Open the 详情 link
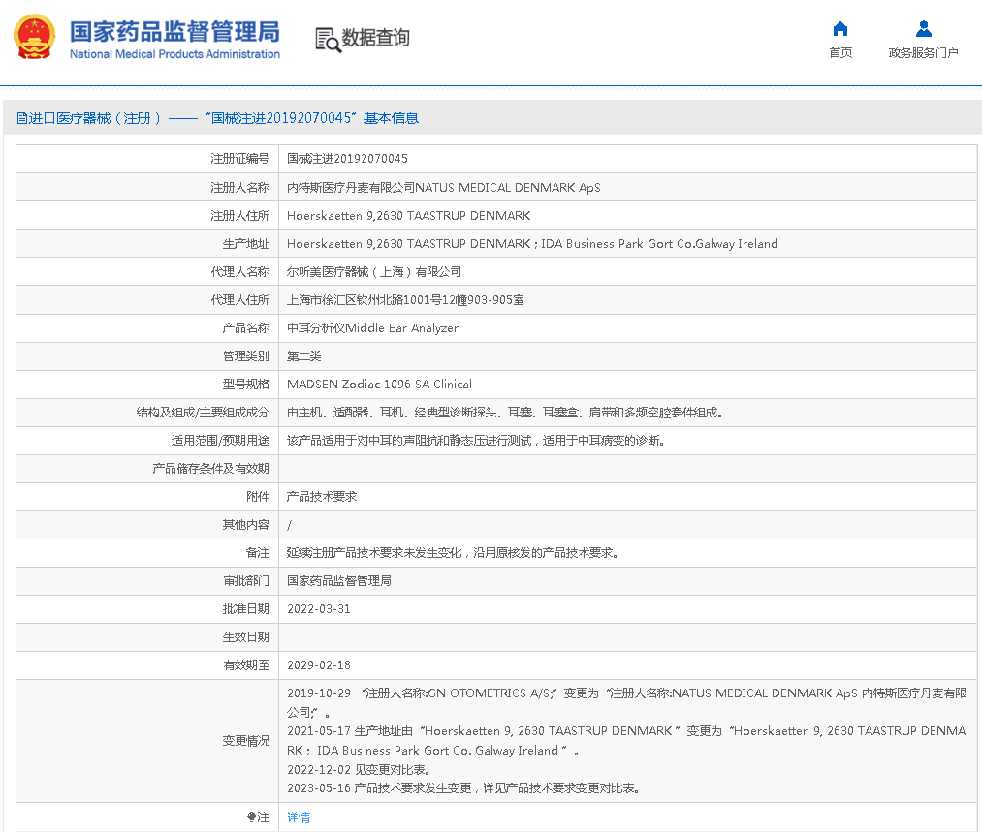The image size is (982, 832). pyautogui.click(x=299, y=817)
